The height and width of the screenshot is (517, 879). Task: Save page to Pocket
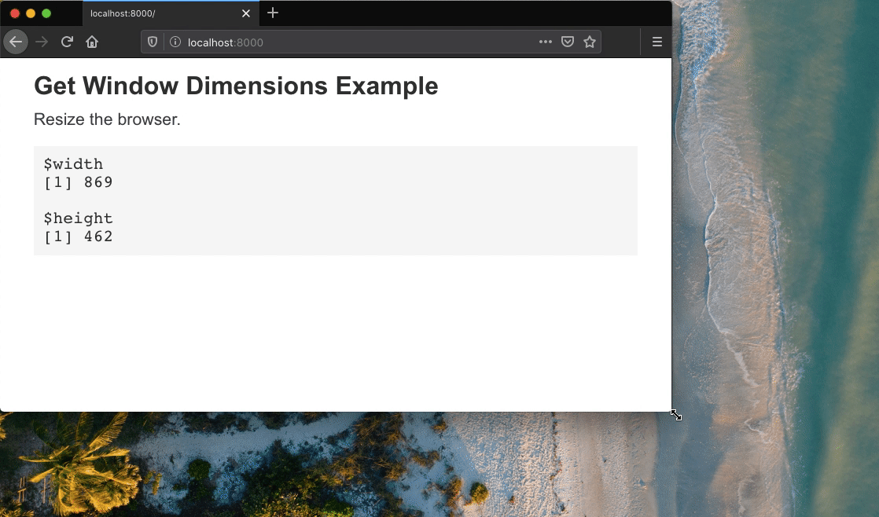pos(568,42)
